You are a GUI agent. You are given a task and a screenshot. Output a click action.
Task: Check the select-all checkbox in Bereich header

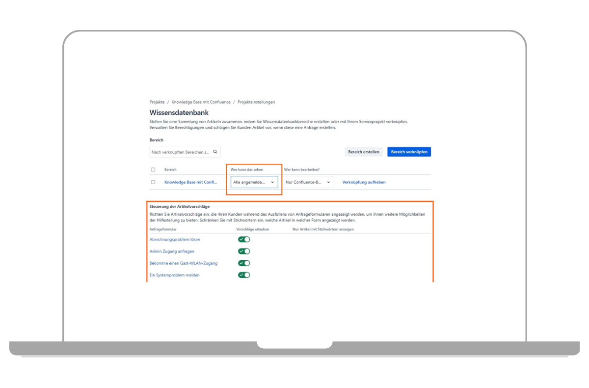coord(153,169)
